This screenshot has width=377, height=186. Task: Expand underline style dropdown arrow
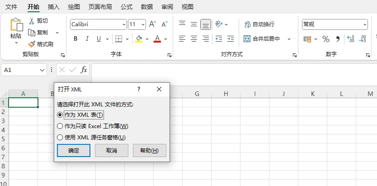point(108,39)
